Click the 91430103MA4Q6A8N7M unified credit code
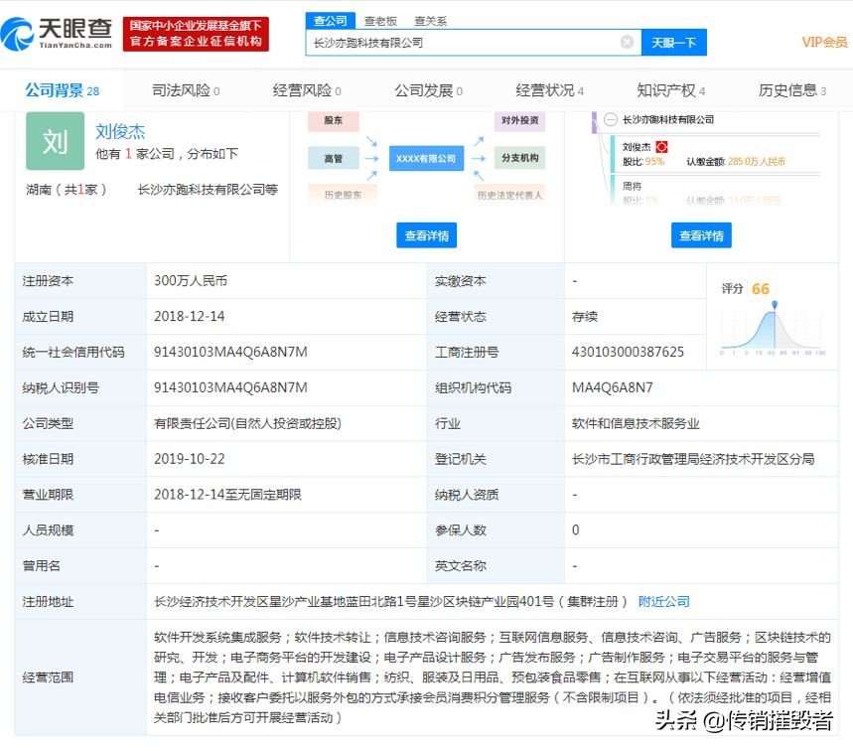This screenshot has width=853, height=751. (x=230, y=352)
